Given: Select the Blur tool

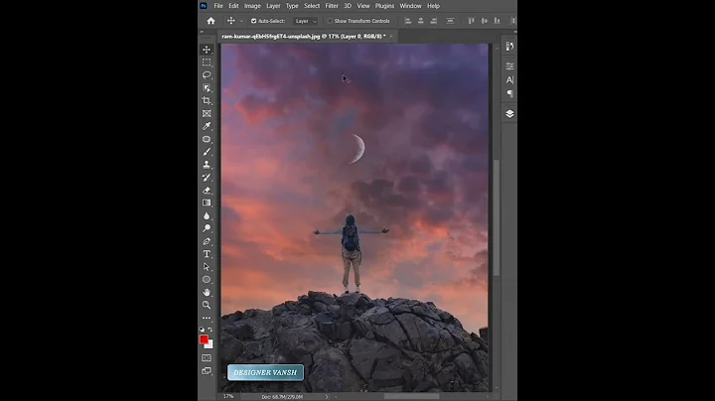Looking at the screenshot, I should tap(207, 215).
